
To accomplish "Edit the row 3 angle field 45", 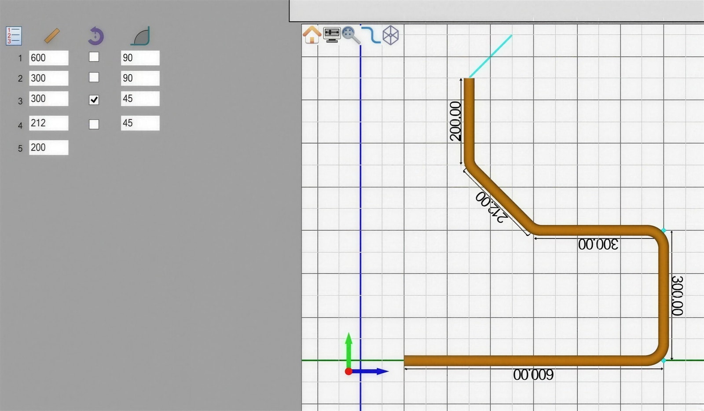I will tap(140, 98).
